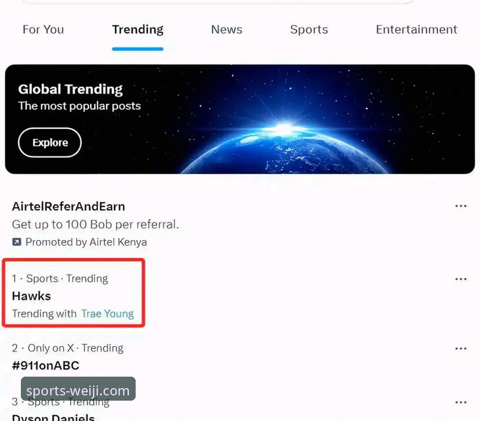Go to the Sports tab

pyautogui.click(x=309, y=30)
